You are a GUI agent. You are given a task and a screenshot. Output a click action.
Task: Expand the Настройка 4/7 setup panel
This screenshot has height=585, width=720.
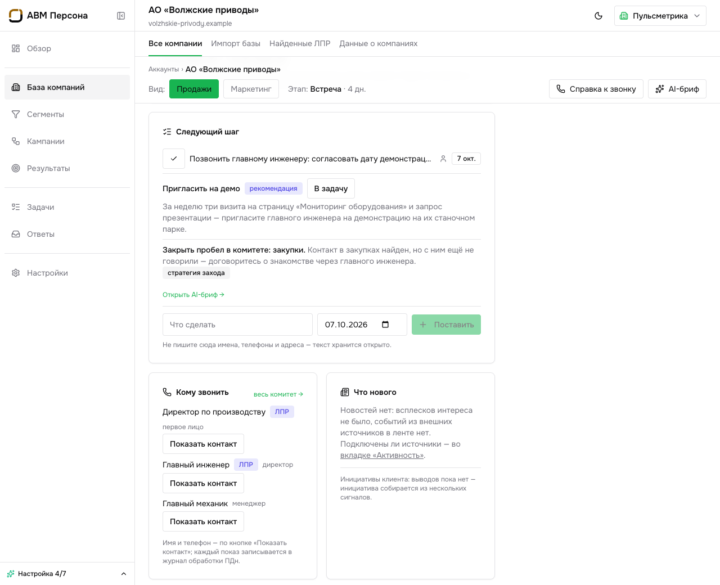pos(67,574)
